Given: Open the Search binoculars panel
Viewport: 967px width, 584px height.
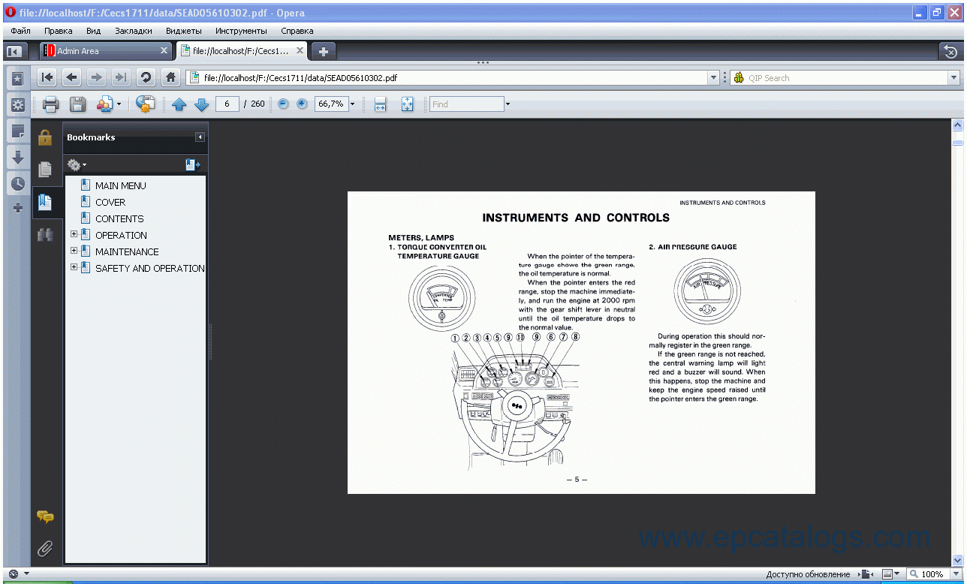Looking at the screenshot, I should pyautogui.click(x=45, y=234).
